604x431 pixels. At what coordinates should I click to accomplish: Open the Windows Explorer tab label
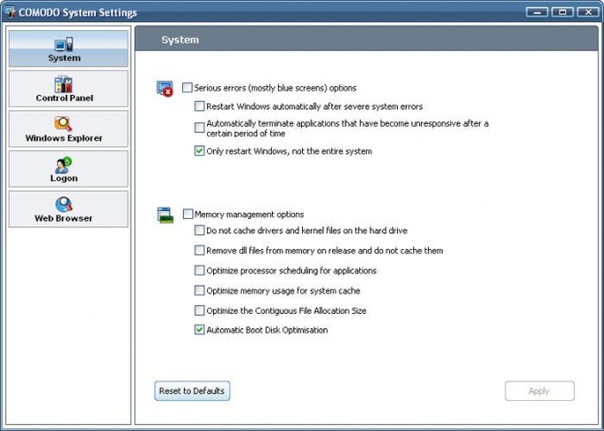(64, 138)
